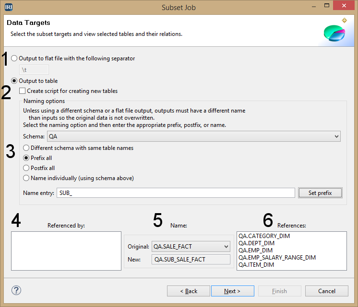Minimize the Subset Job dialog
Image resolution: width=358 pixels, height=307 pixels.
[314, 7]
